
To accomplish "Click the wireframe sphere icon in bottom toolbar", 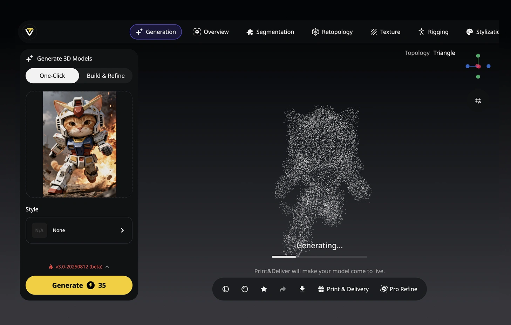I will pos(226,289).
